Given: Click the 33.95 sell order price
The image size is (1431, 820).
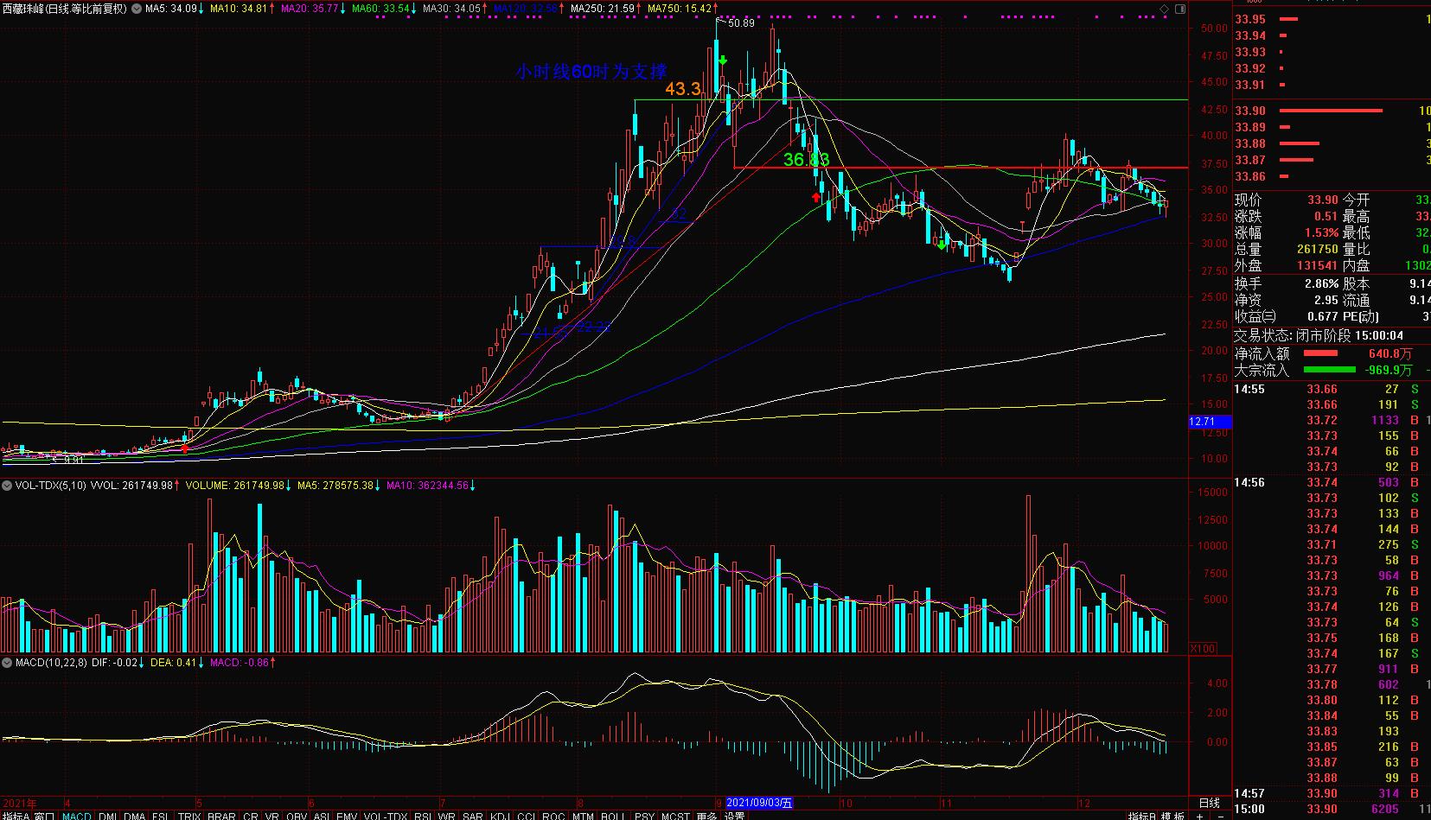Looking at the screenshot, I should [x=1250, y=19].
